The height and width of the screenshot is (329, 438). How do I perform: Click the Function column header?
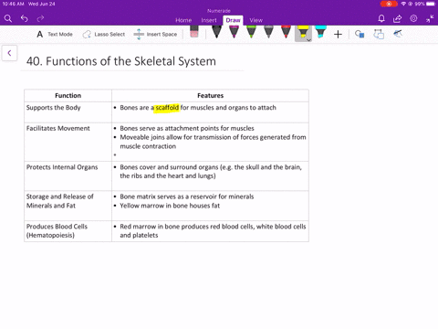tap(68, 95)
